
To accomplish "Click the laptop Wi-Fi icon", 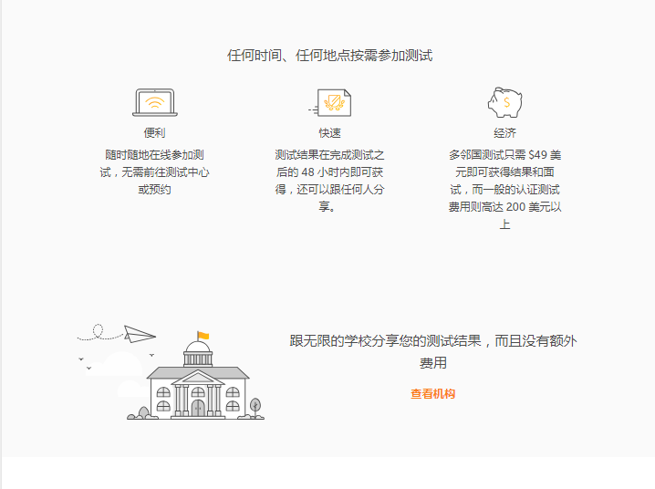I will 154,102.
